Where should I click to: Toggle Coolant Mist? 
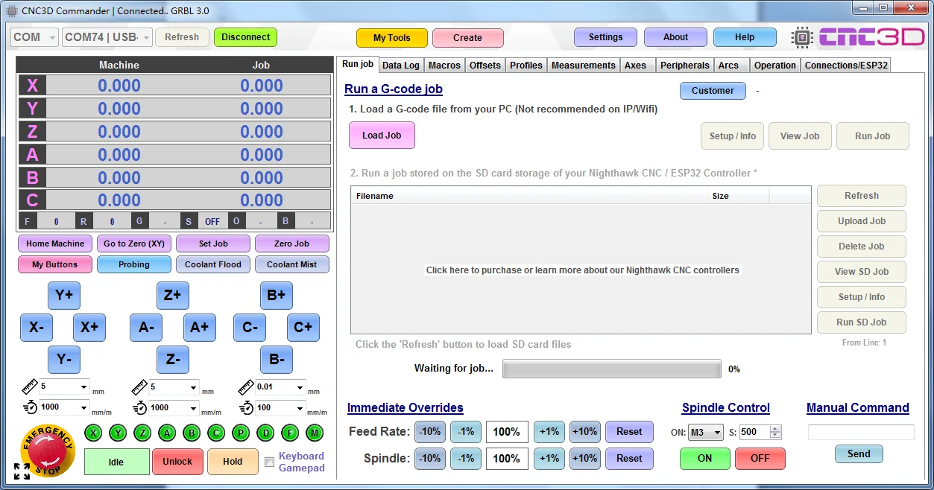[292, 264]
